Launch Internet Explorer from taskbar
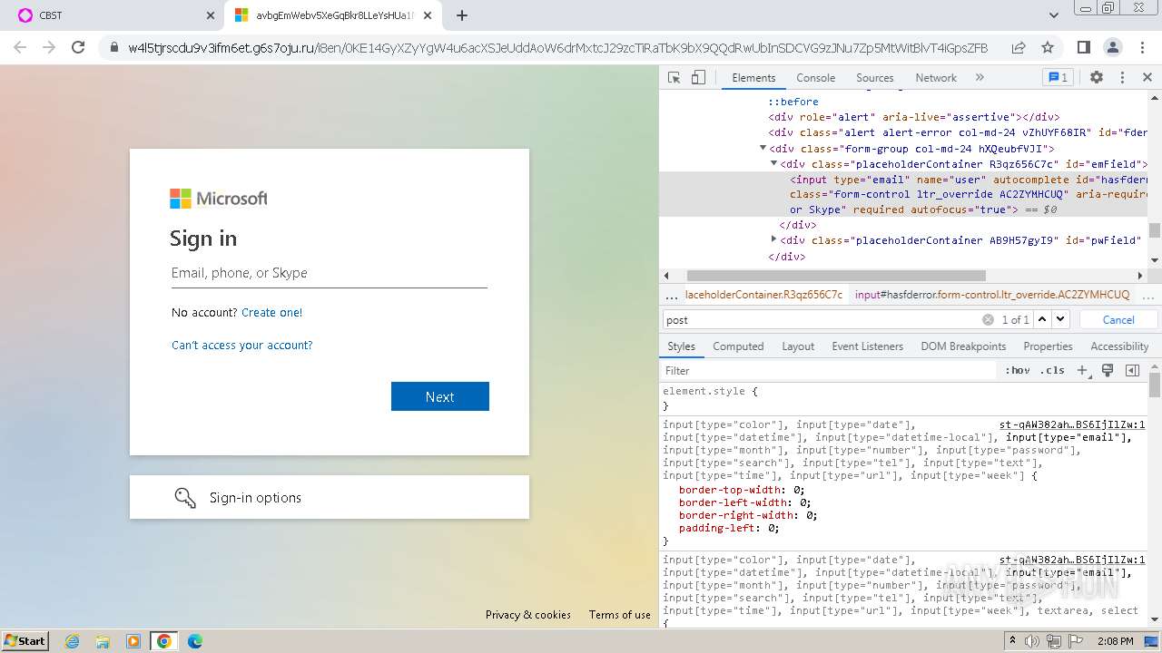Image resolution: width=1162 pixels, height=653 pixels. coord(72,641)
